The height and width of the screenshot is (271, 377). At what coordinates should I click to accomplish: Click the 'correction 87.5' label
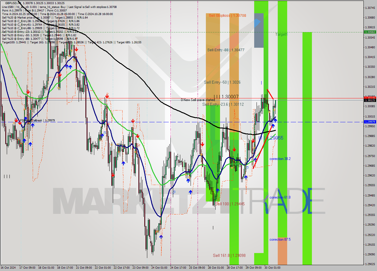[x=280, y=239]
